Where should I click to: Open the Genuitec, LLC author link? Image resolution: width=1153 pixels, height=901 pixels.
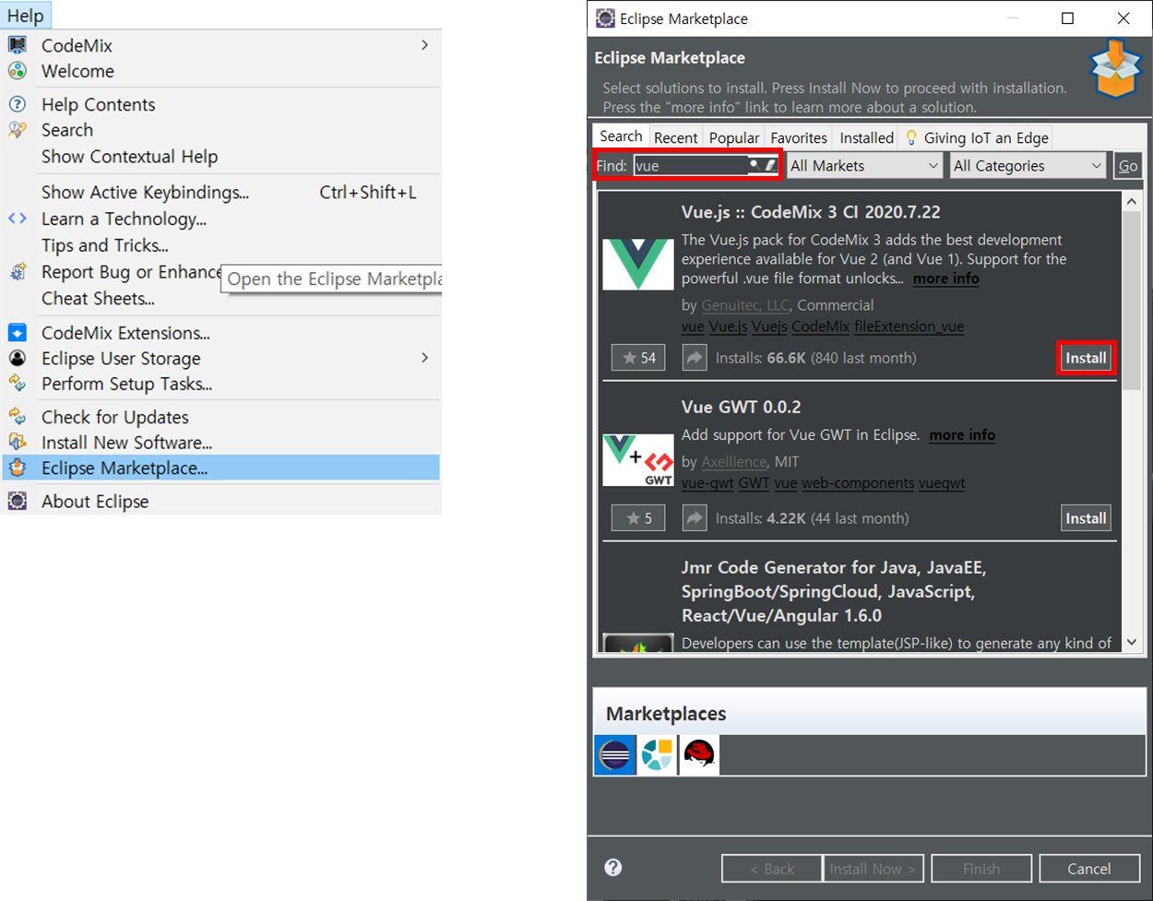click(745, 305)
